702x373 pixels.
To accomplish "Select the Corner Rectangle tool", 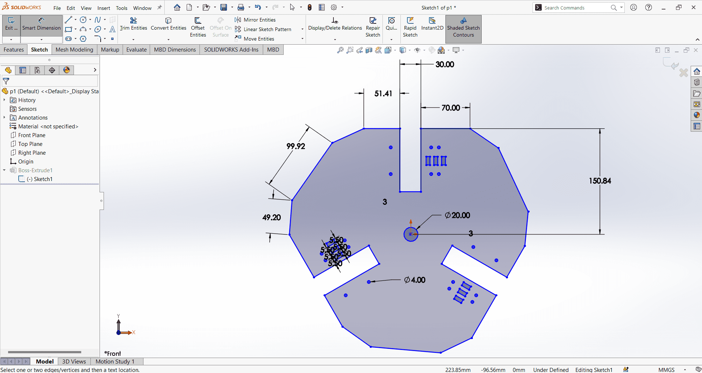I will pyautogui.click(x=68, y=29).
